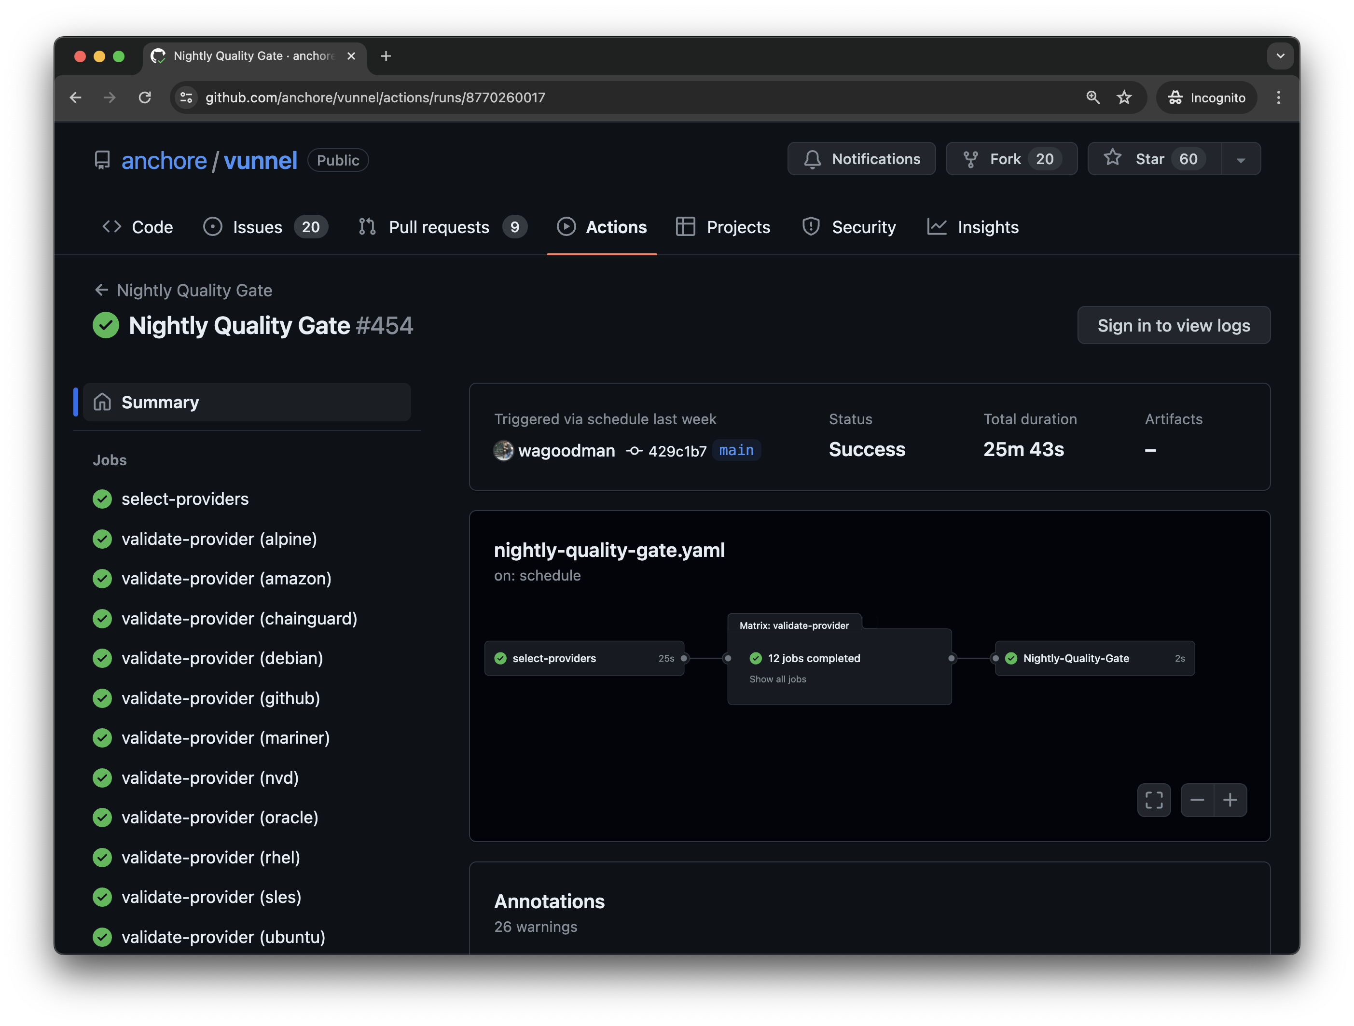Zoom in the workflow graph
Viewport: 1354px width, 1026px height.
(x=1230, y=800)
